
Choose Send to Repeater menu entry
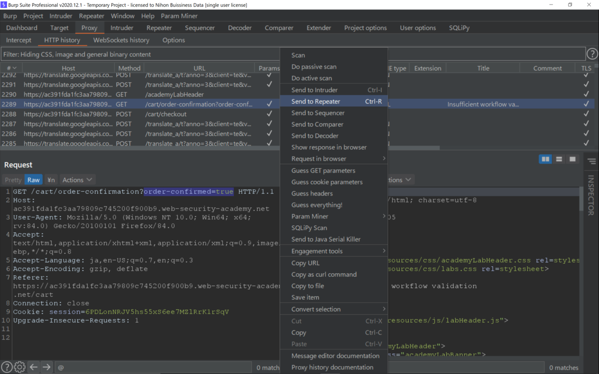(x=334, y=101)
